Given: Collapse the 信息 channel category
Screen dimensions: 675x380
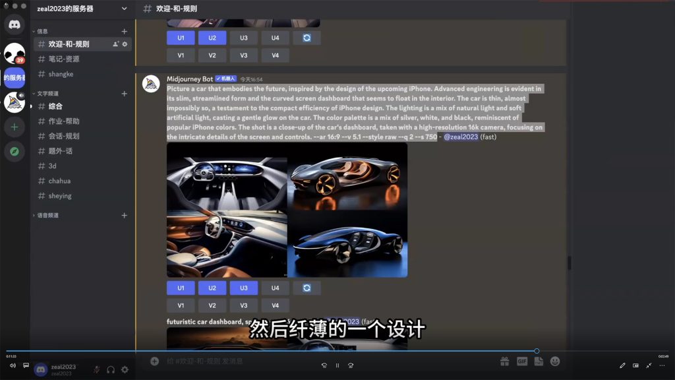Looking at the screenshot, I should (x=42, y=31).
